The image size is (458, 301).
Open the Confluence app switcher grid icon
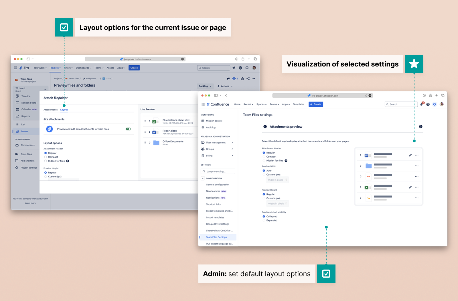[x=203, y=104]
